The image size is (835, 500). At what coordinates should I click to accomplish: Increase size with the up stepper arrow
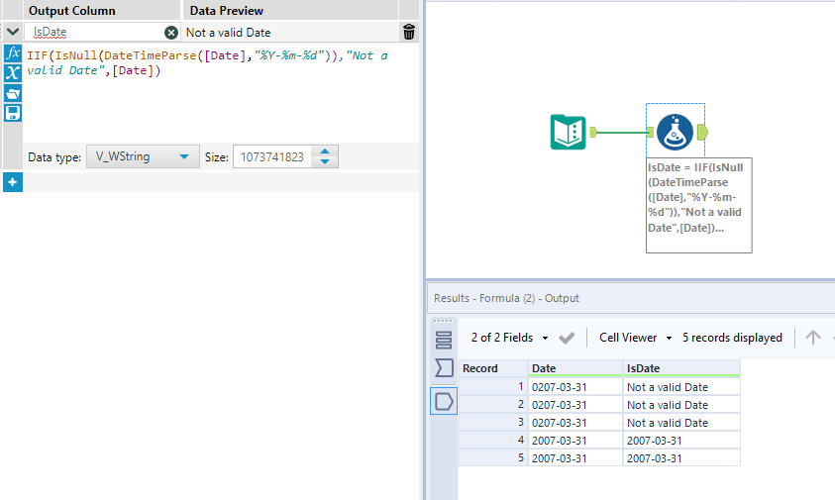point(325,151)
